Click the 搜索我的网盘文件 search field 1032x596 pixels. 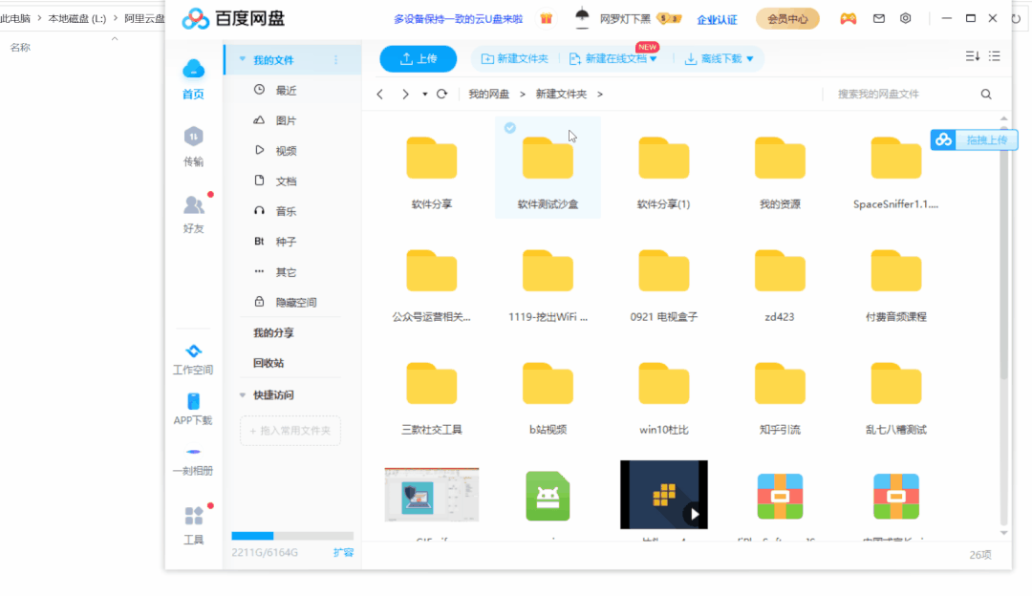coord(903,94)
